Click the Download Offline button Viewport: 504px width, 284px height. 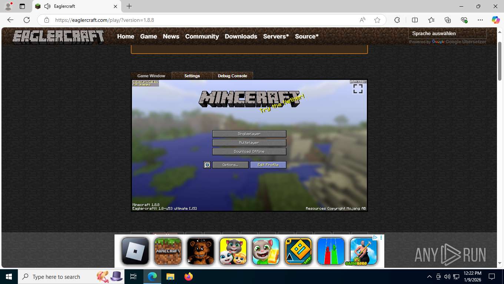click(249, 152)
